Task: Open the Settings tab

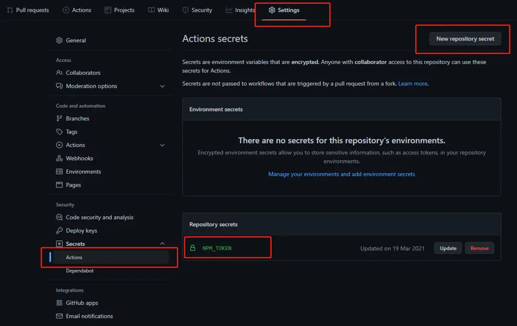Action: click(x=284, y=10)
